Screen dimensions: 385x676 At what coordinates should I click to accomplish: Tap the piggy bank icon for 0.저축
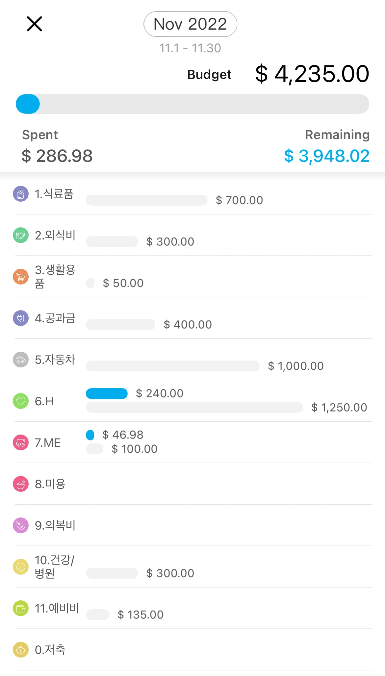21,650
